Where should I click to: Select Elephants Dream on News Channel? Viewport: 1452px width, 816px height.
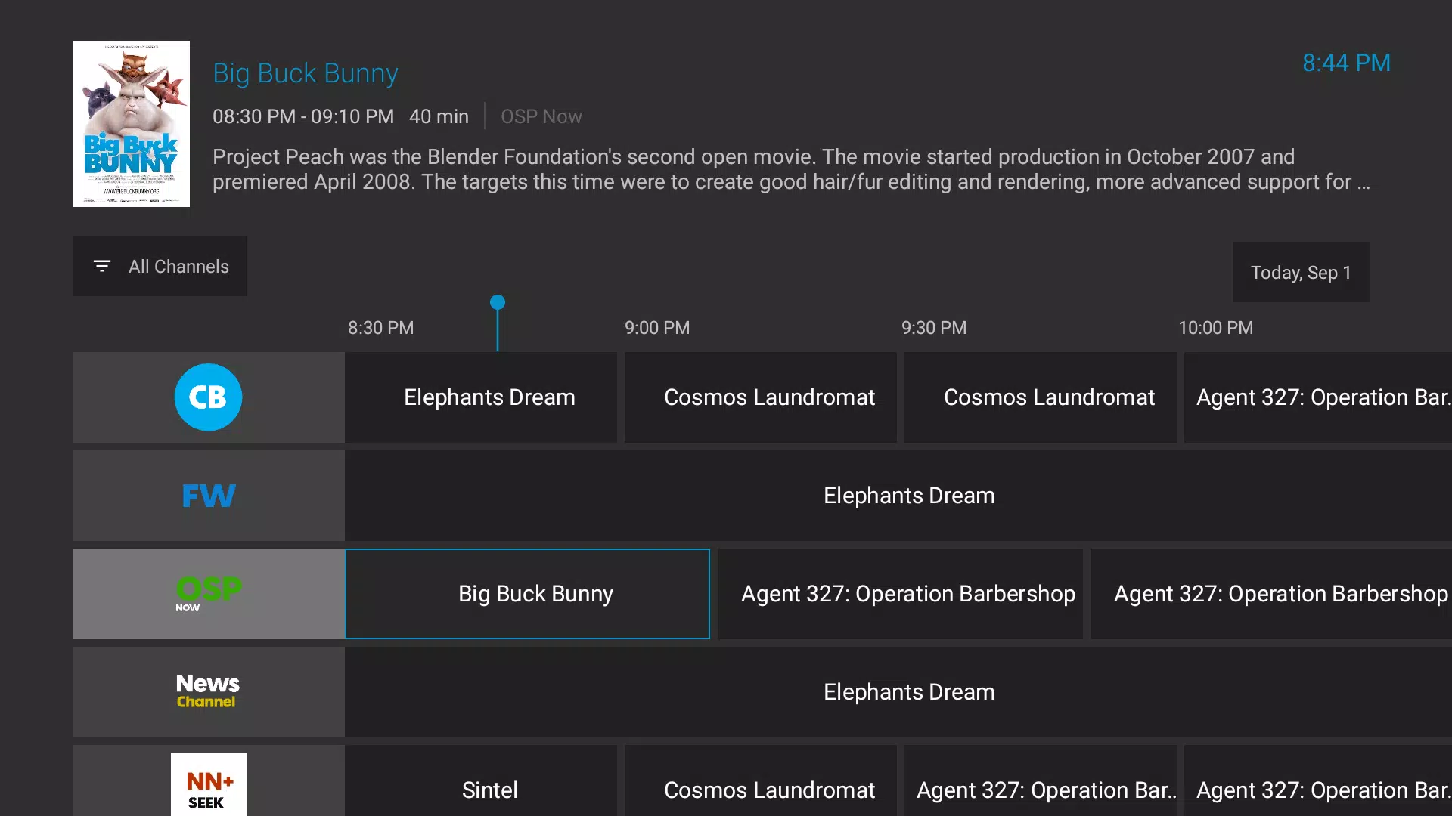[898, 692]
